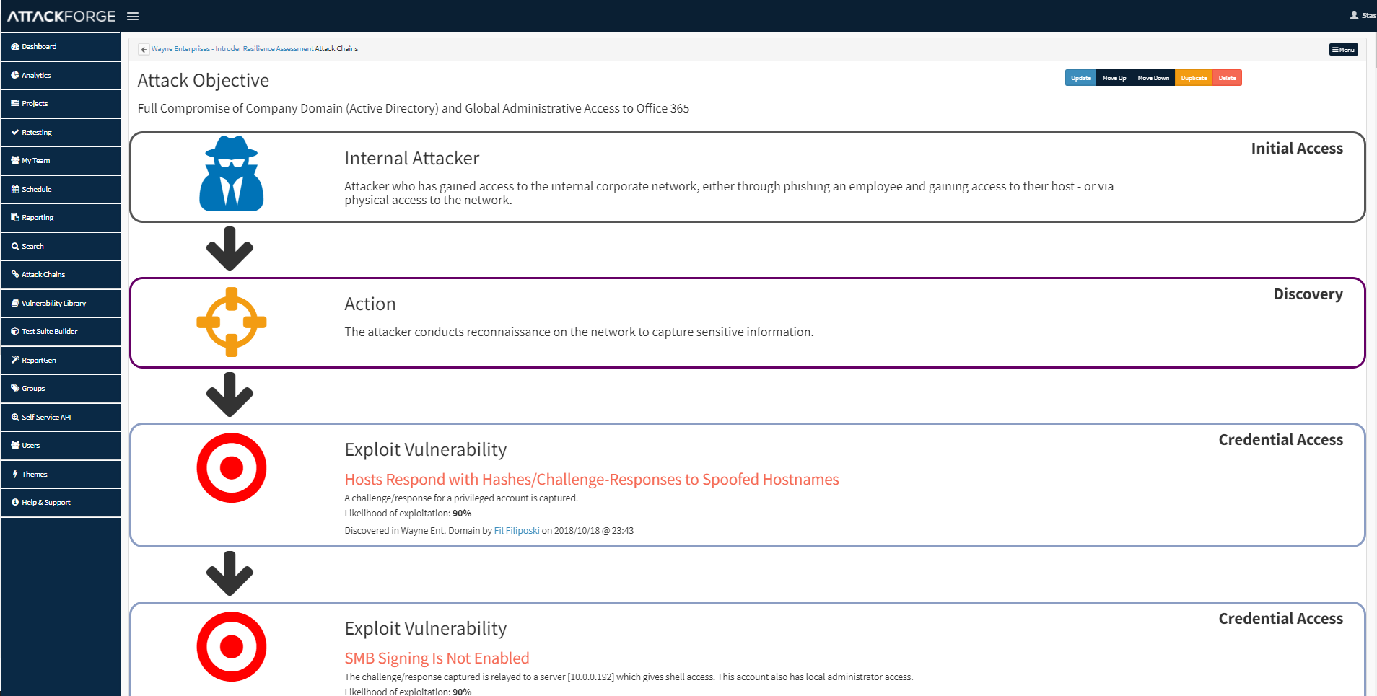This screenshot has height=696, width=1377.
Task: Click the Groups tags icon
Action: tap(15, 388)
